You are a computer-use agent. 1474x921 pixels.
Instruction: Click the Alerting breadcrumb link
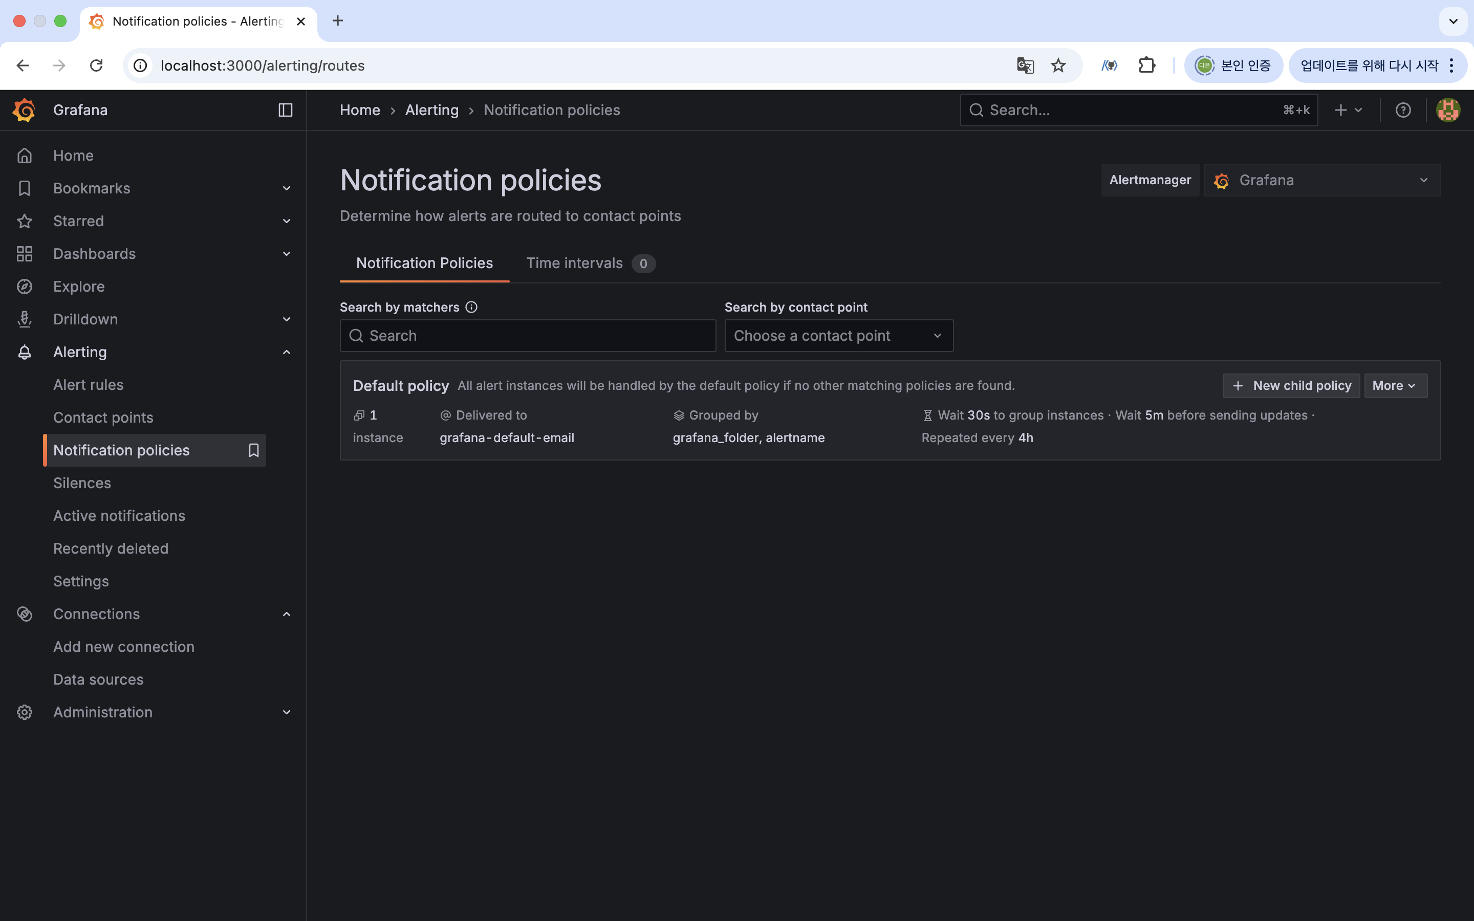click(x=431, y=110)
